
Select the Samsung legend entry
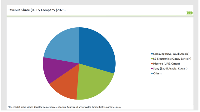pos(170,54)
